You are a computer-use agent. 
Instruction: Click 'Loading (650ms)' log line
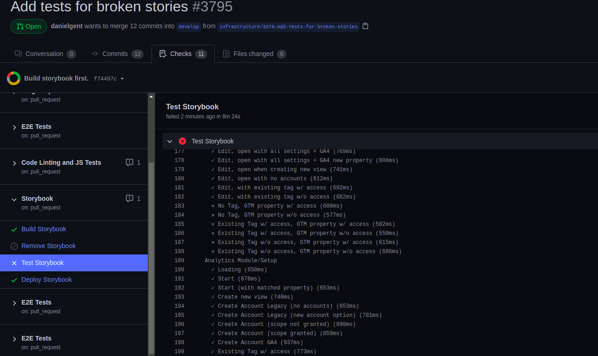click(239, 270)
